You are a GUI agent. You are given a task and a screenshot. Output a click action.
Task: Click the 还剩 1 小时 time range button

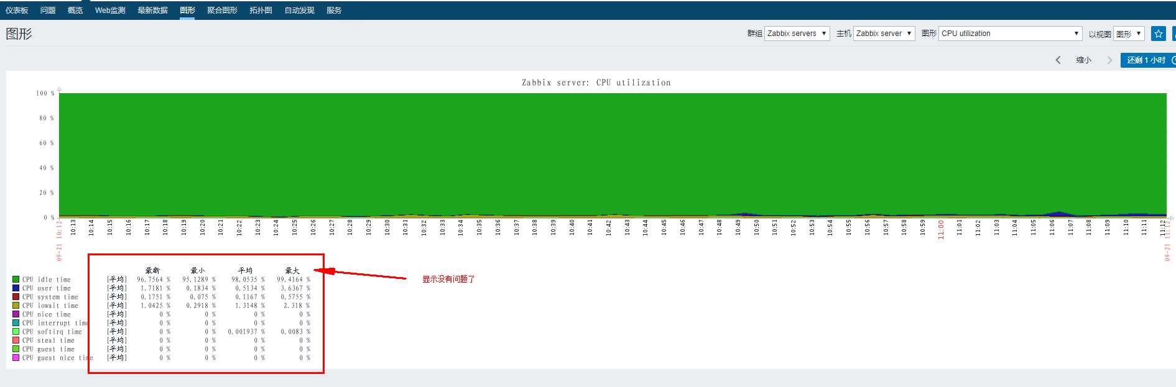[x=1148, y=60]
